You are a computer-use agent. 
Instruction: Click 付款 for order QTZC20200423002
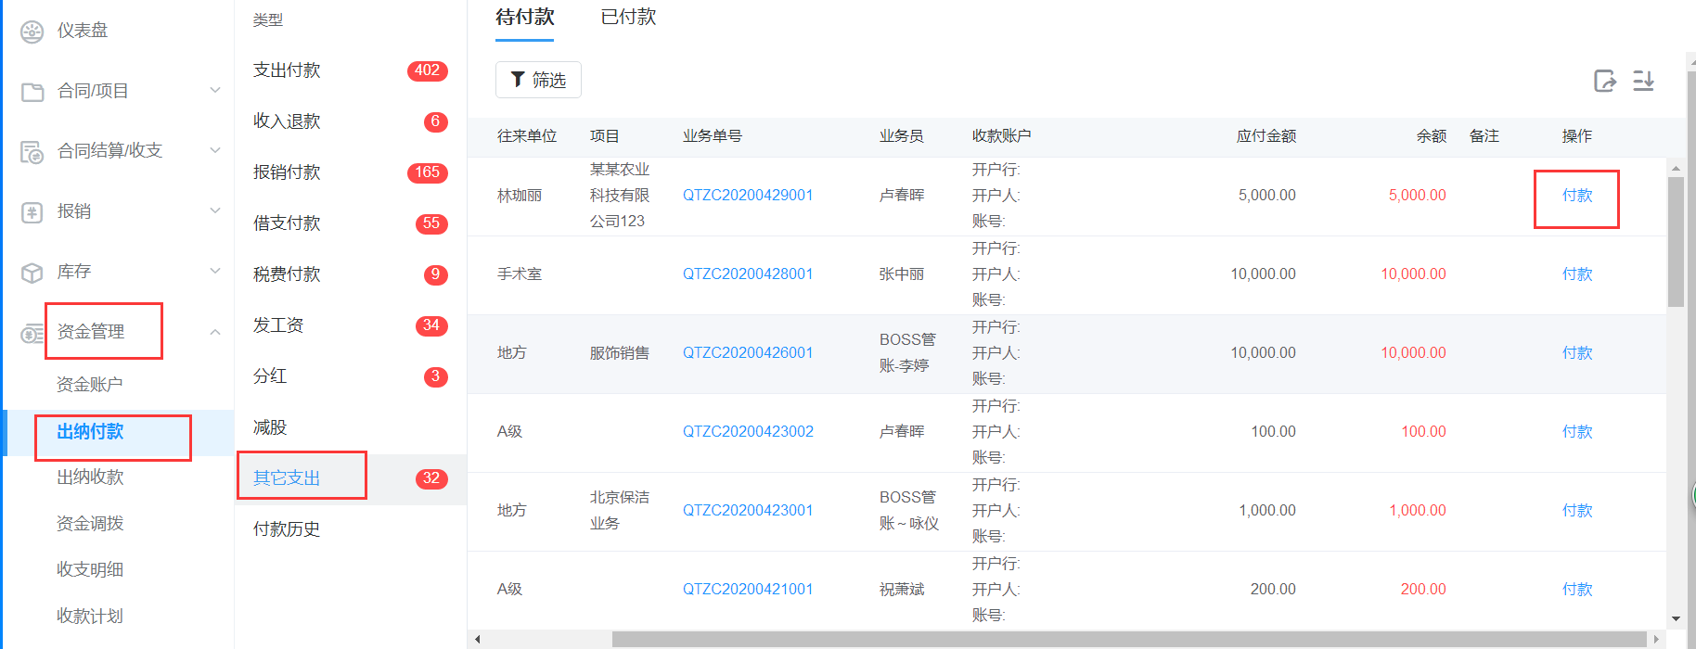point(1577,432)
